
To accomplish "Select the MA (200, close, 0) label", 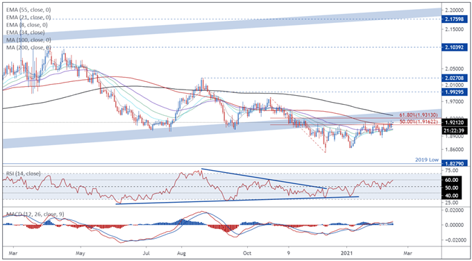I will 28,48.
